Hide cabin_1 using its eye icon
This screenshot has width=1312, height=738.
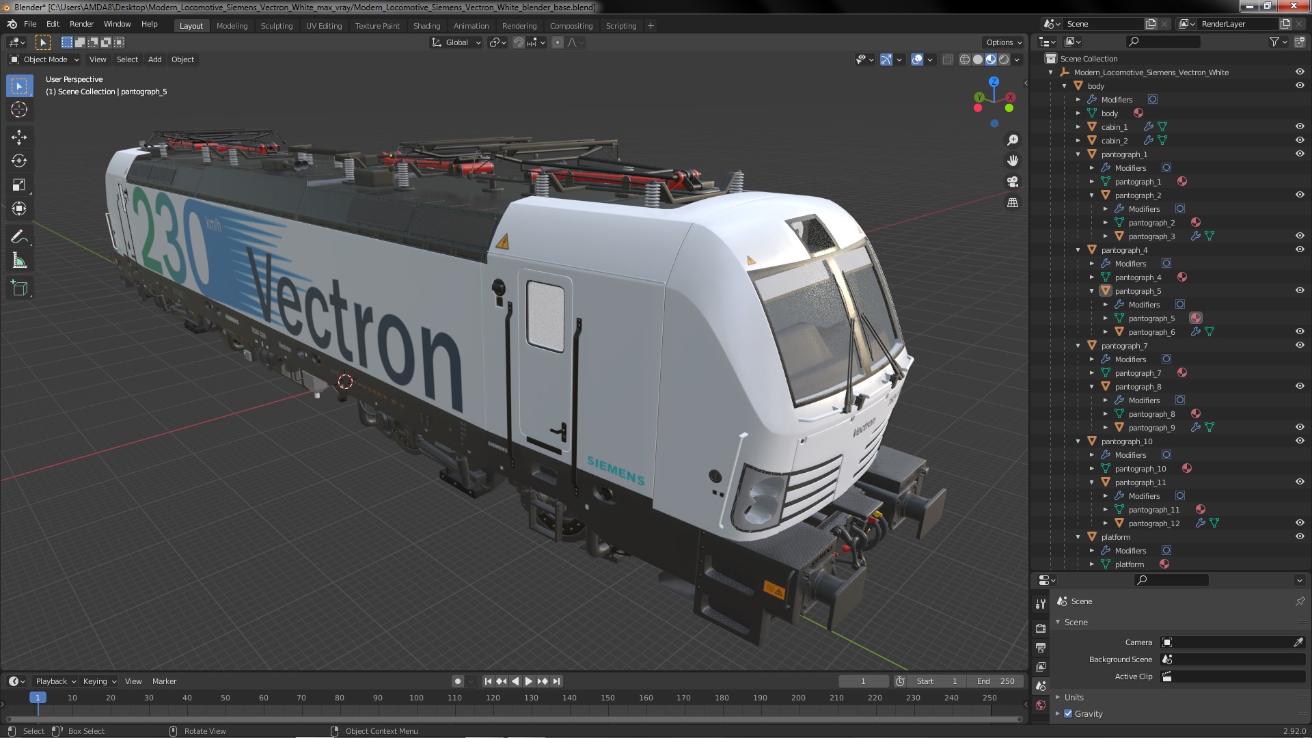(1300, 126)
